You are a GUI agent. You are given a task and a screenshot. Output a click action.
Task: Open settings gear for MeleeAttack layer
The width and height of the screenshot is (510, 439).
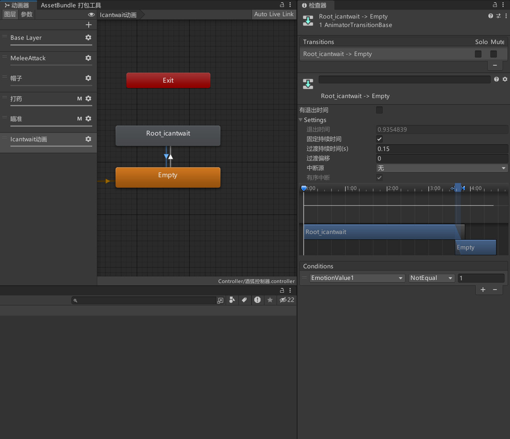pyautogui.click(x=88, y=58)
